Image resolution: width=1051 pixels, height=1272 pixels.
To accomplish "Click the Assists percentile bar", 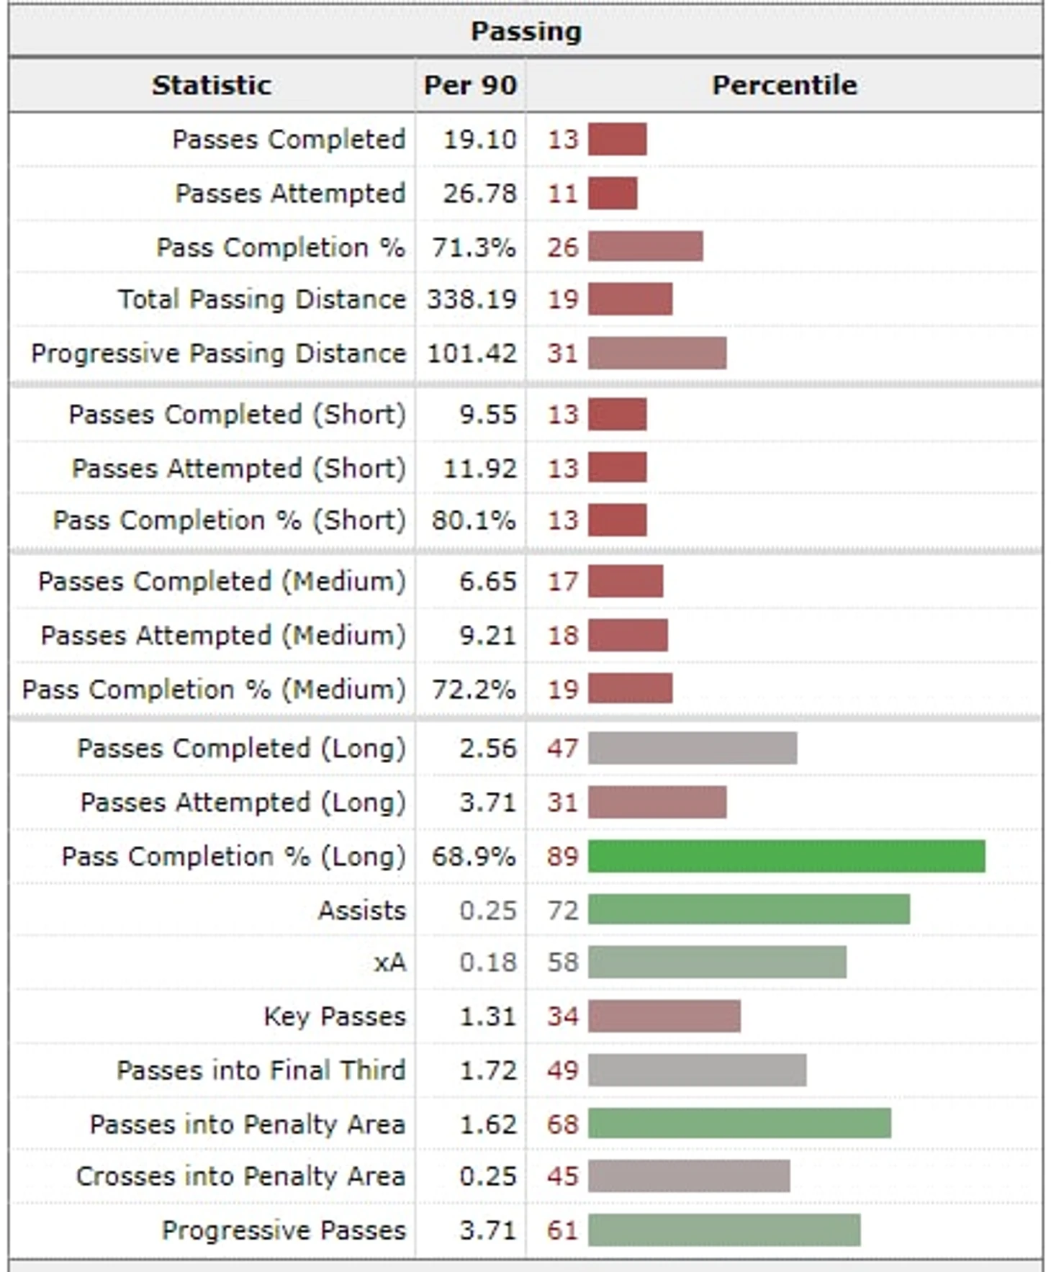I will coord(749,909).
